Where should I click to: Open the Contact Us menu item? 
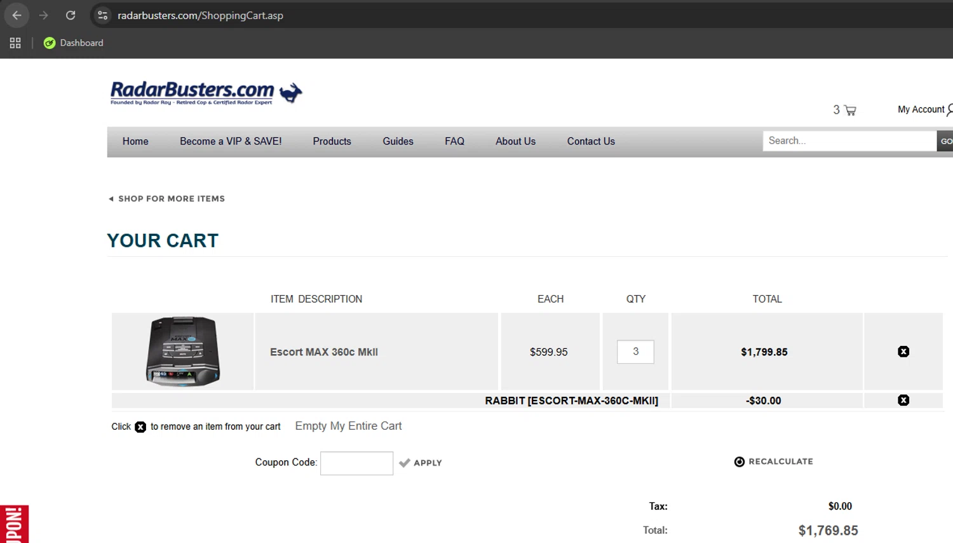[591, 141]
